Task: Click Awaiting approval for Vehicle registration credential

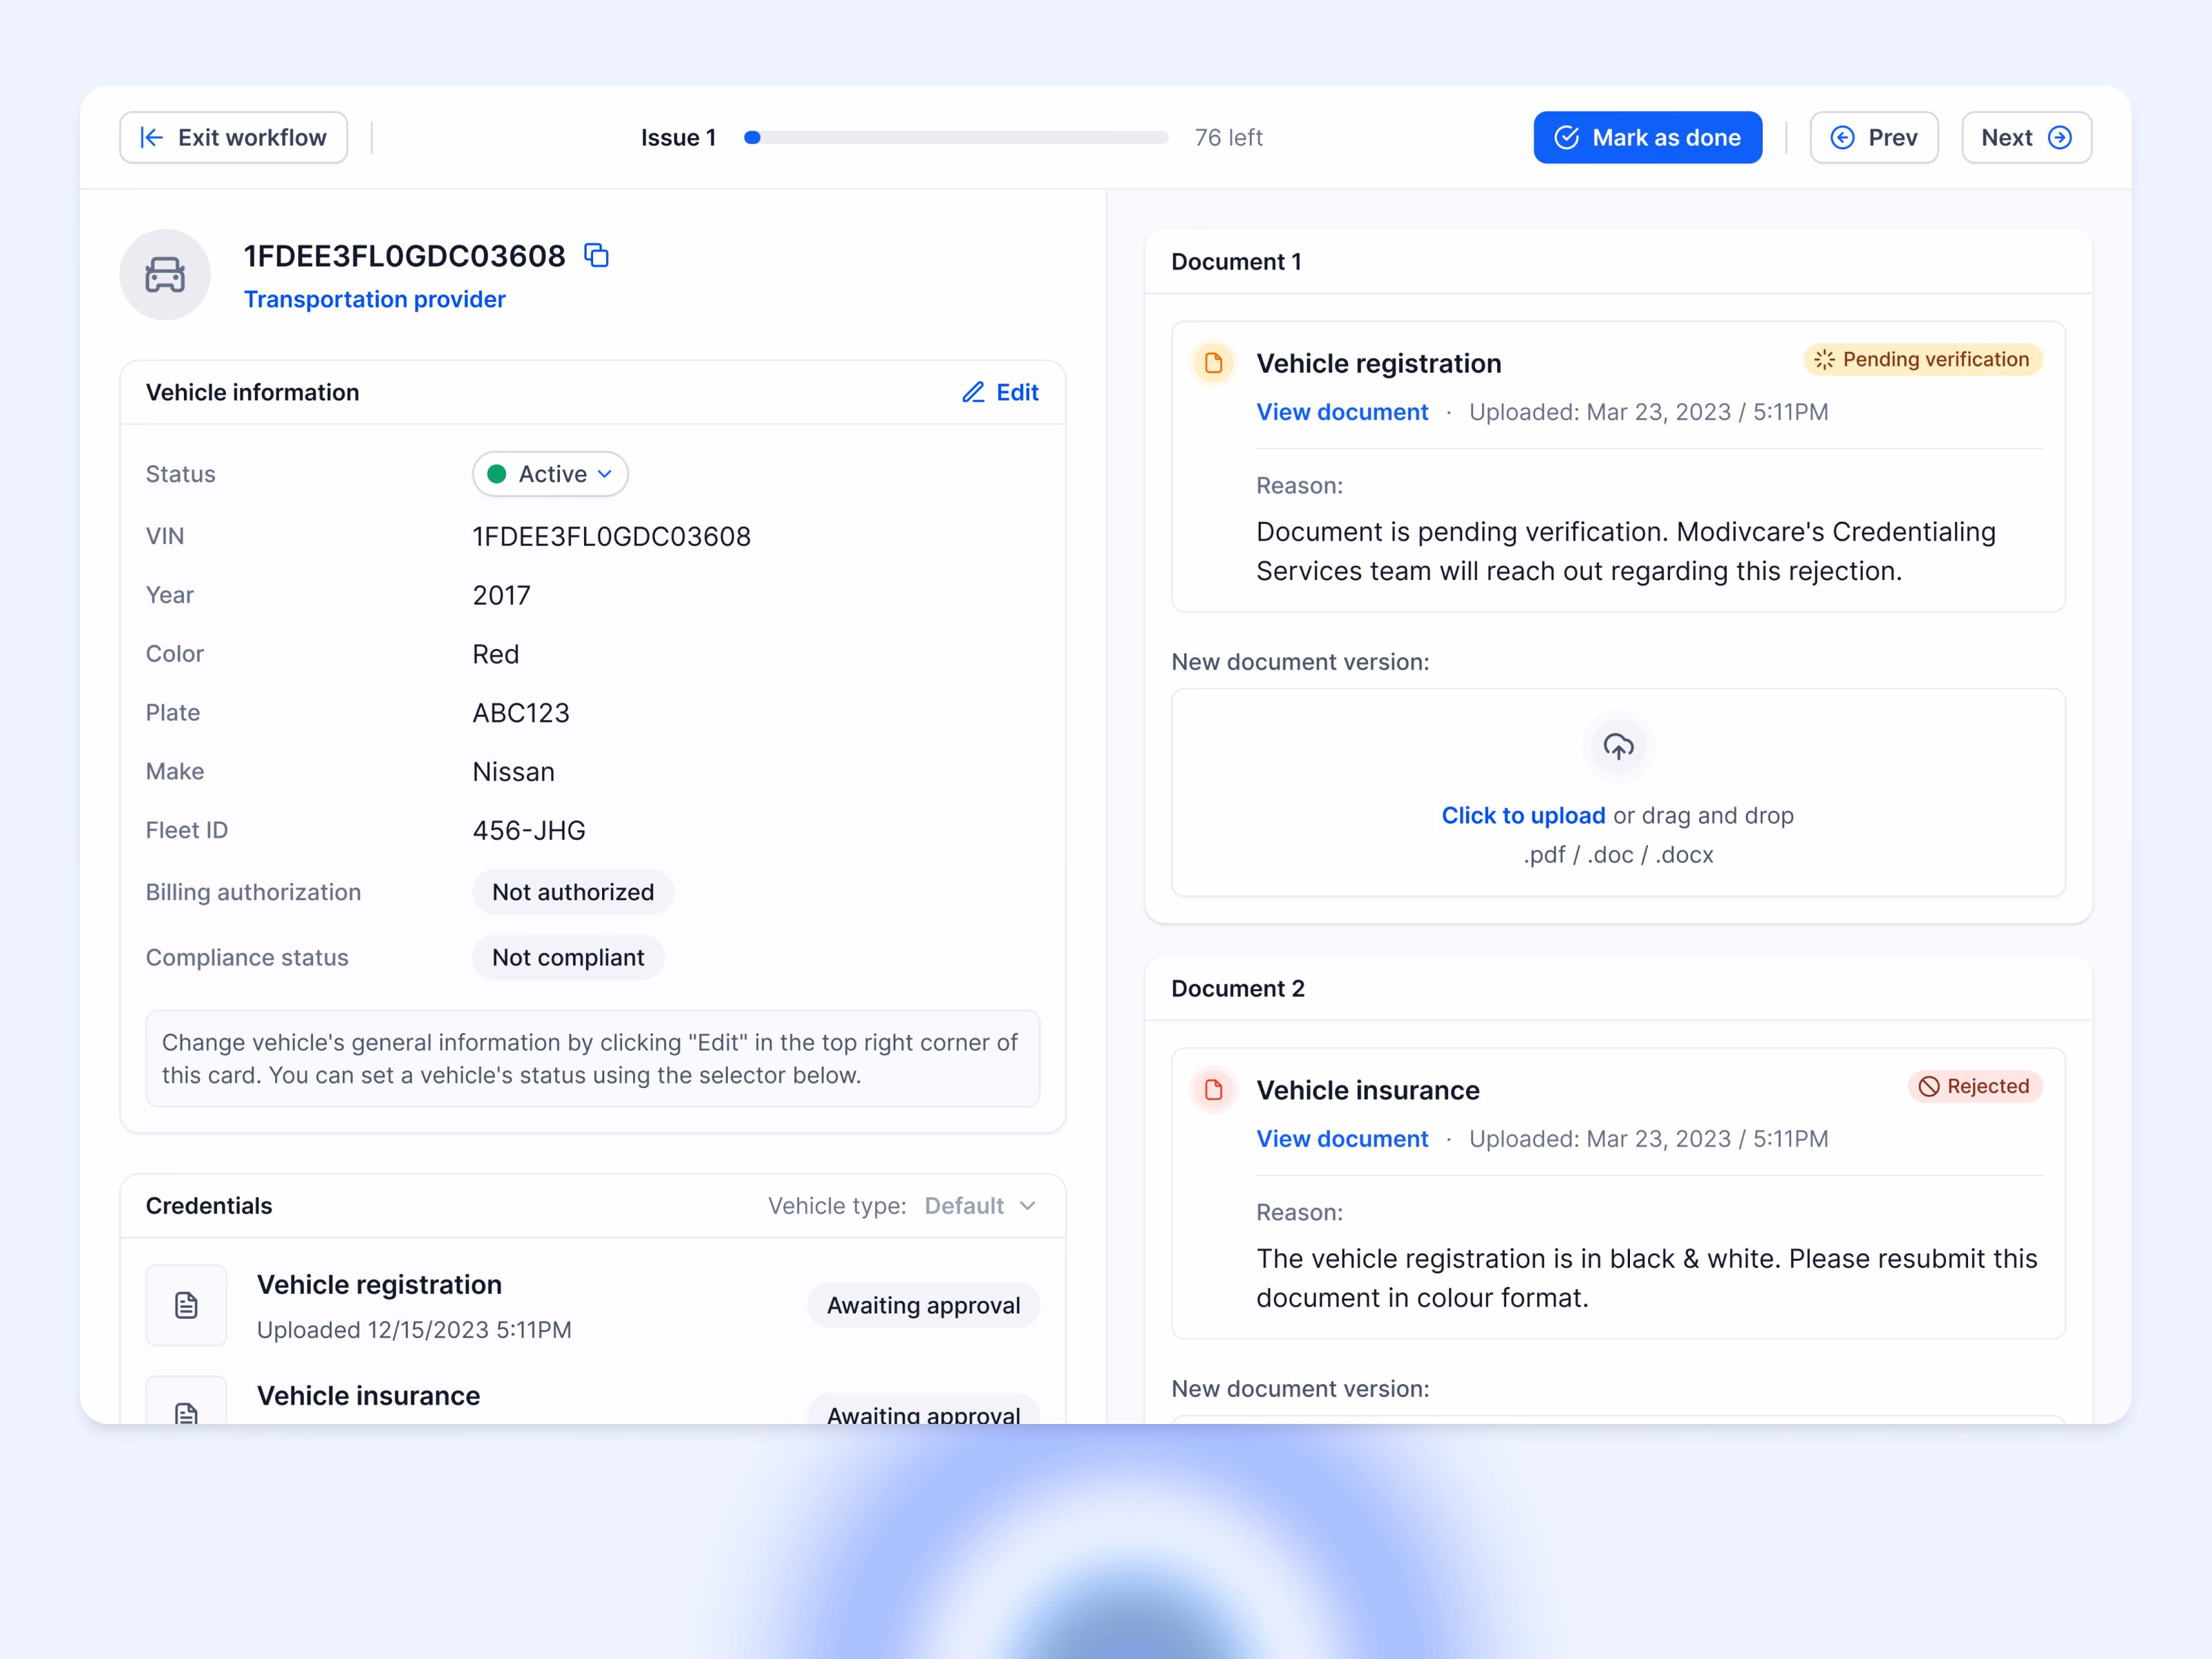Action: [x=923, y=1305]
